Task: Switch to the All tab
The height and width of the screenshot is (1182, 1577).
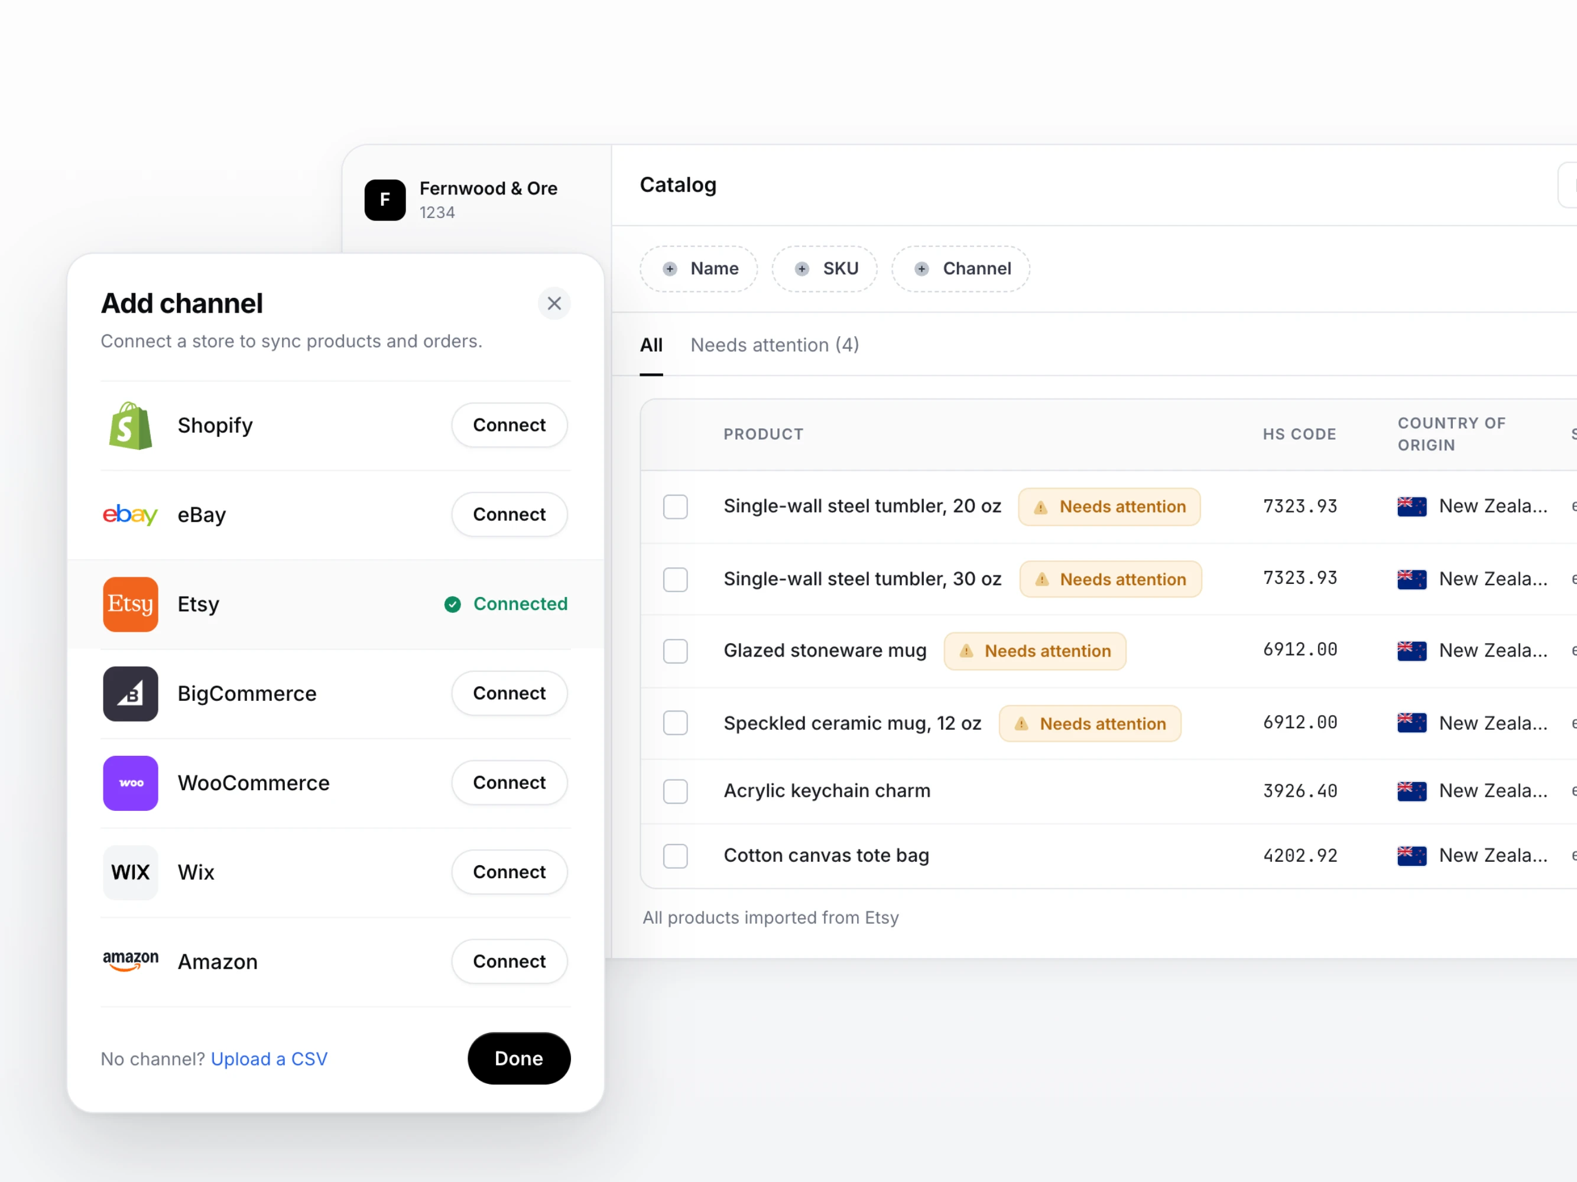Action: (x=651, y=345)
